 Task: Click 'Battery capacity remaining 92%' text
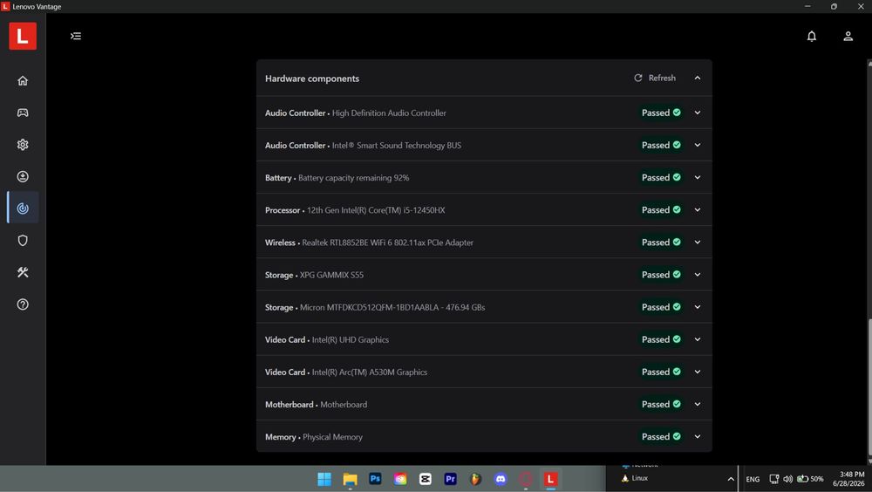click(354, 178)
